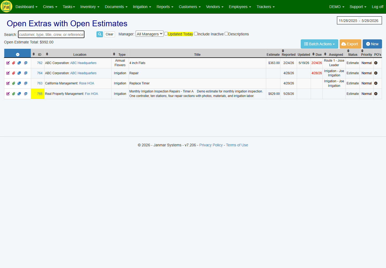Click the orange Export button
This screenshot has width=386, height=268.
(x=350, y=44)
